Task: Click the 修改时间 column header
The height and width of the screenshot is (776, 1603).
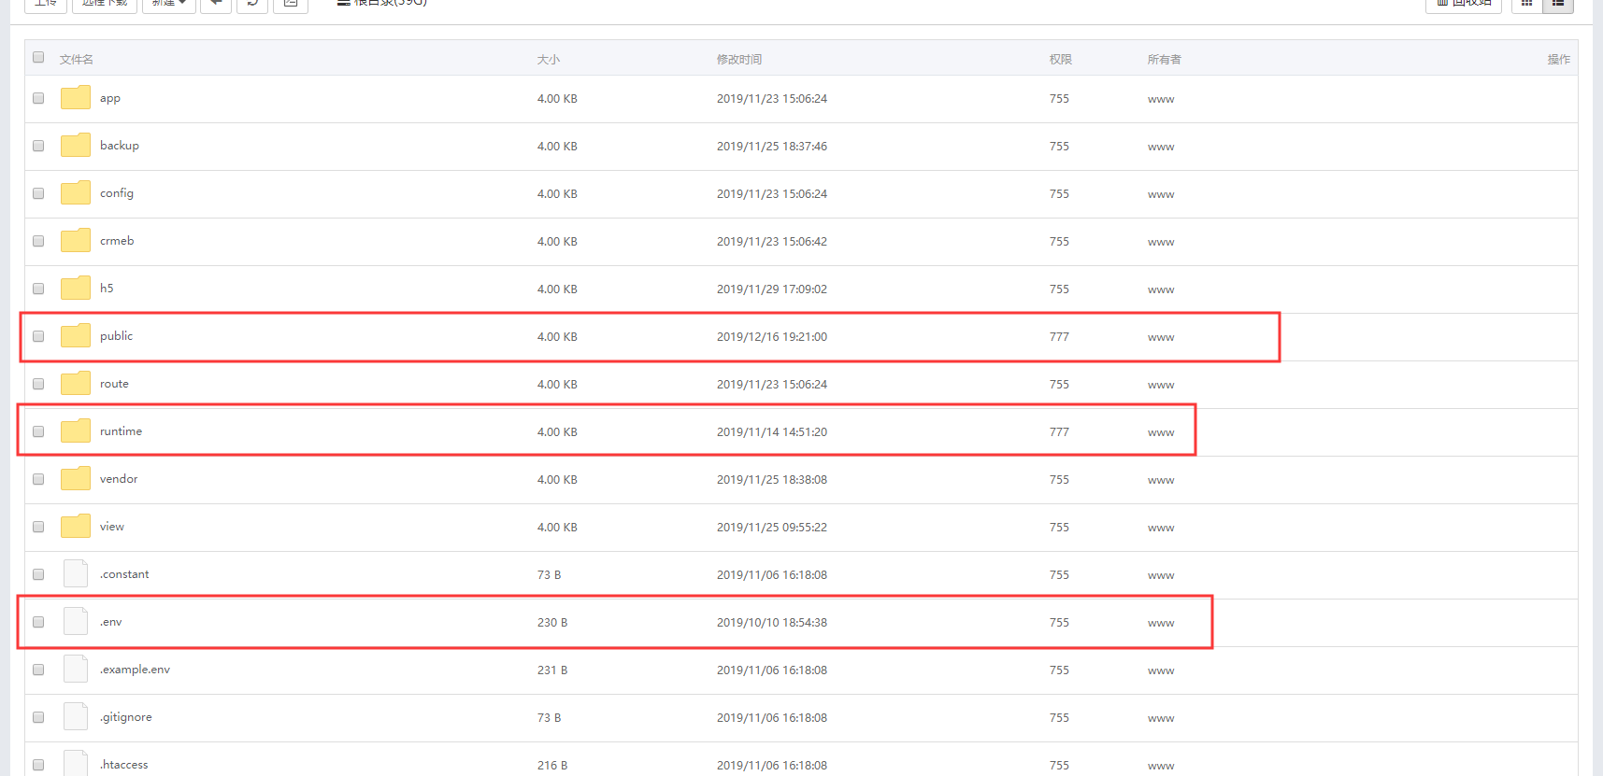Action: (x=739, y=59)
